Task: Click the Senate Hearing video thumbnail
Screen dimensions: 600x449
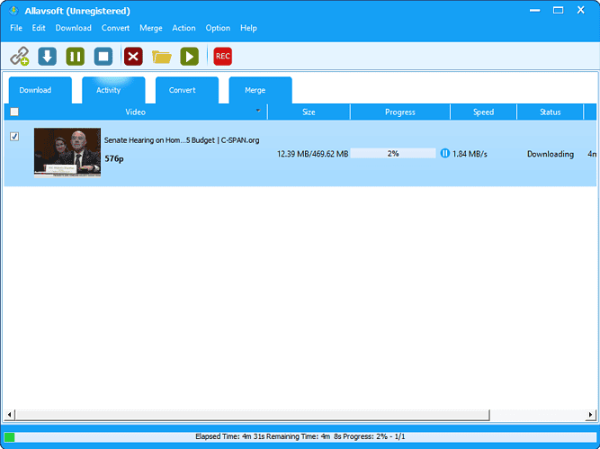Action: click(x=67, y=153)
